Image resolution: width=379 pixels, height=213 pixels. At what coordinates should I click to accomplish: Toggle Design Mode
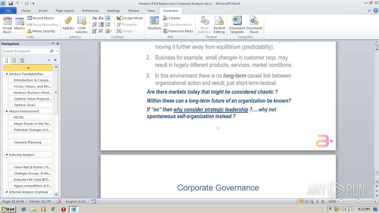click(130, 18)
